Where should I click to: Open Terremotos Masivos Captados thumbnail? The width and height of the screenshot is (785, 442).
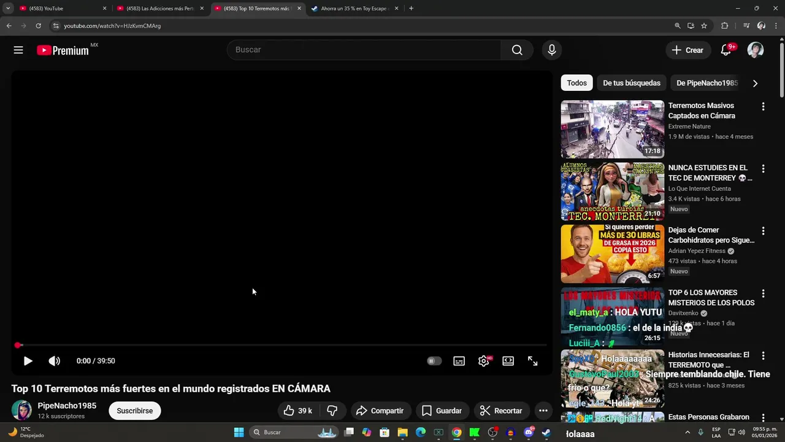click(x=612, y=130)
